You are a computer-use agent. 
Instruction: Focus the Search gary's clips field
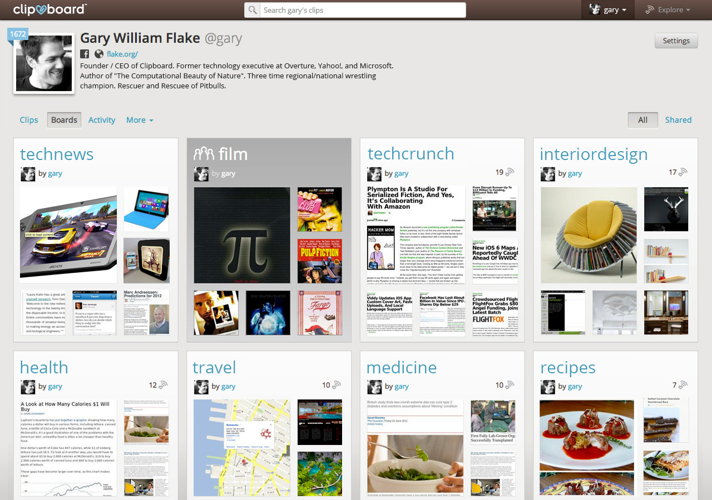tap(363, 10)
